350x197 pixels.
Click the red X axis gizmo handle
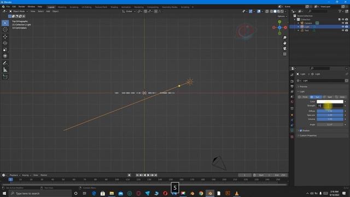point(285,27)
